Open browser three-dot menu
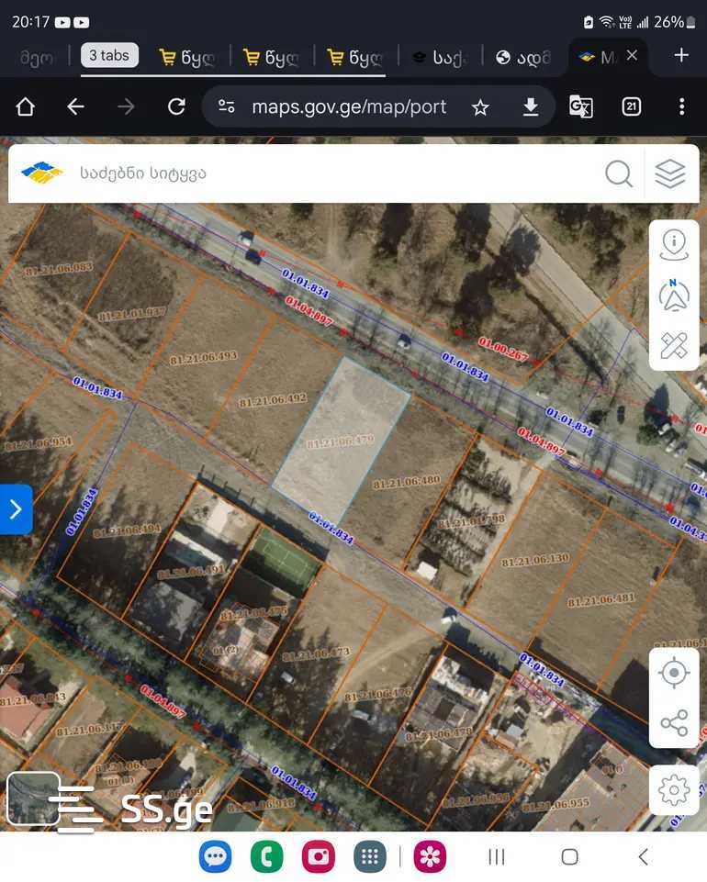The width and height of the screenshot is (707, 882). click(x=681, y=107)
